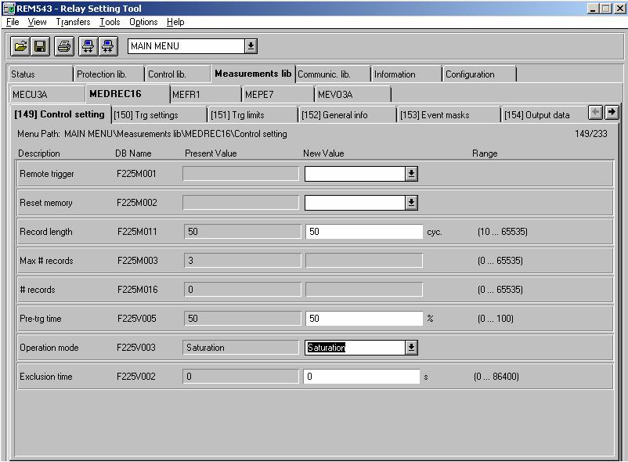
Task: Switch to the Control lib. tab
Action: (178, 74)
